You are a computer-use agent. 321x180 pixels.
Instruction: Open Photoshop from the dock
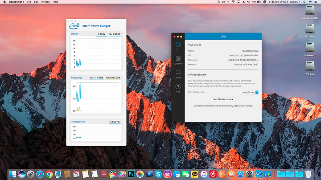point(131,174)
